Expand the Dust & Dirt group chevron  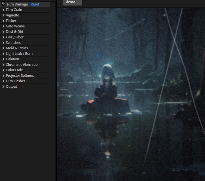(x=4, y=32)
